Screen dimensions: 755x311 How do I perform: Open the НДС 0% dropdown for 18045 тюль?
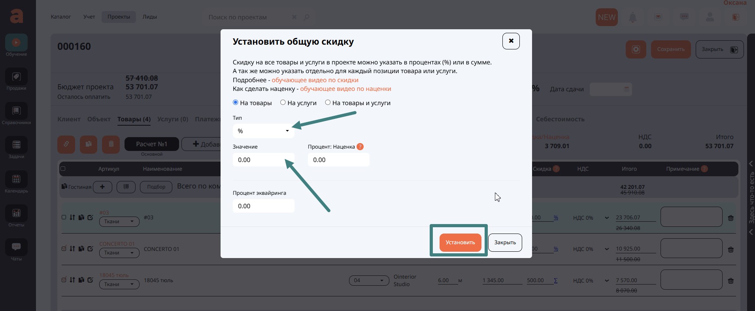[x=591, y=281]
